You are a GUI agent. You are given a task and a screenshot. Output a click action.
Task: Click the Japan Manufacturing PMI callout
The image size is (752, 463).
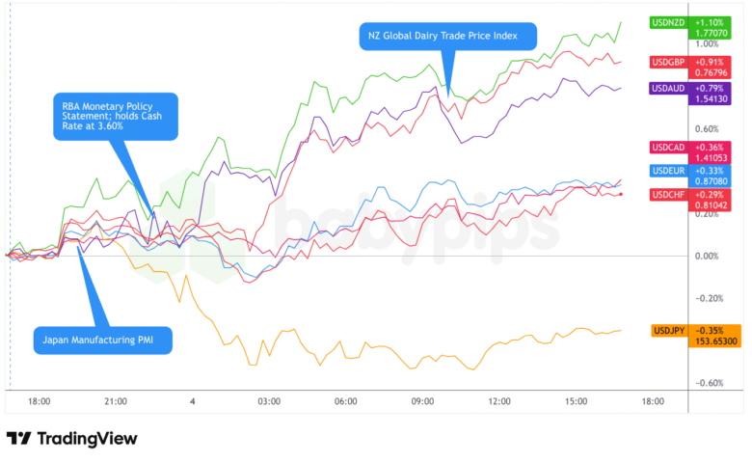click(103, 340)
